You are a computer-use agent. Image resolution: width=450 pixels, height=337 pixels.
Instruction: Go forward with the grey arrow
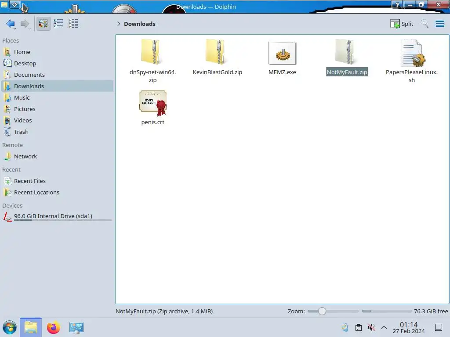pyautogui.click(x=25, y=24)
